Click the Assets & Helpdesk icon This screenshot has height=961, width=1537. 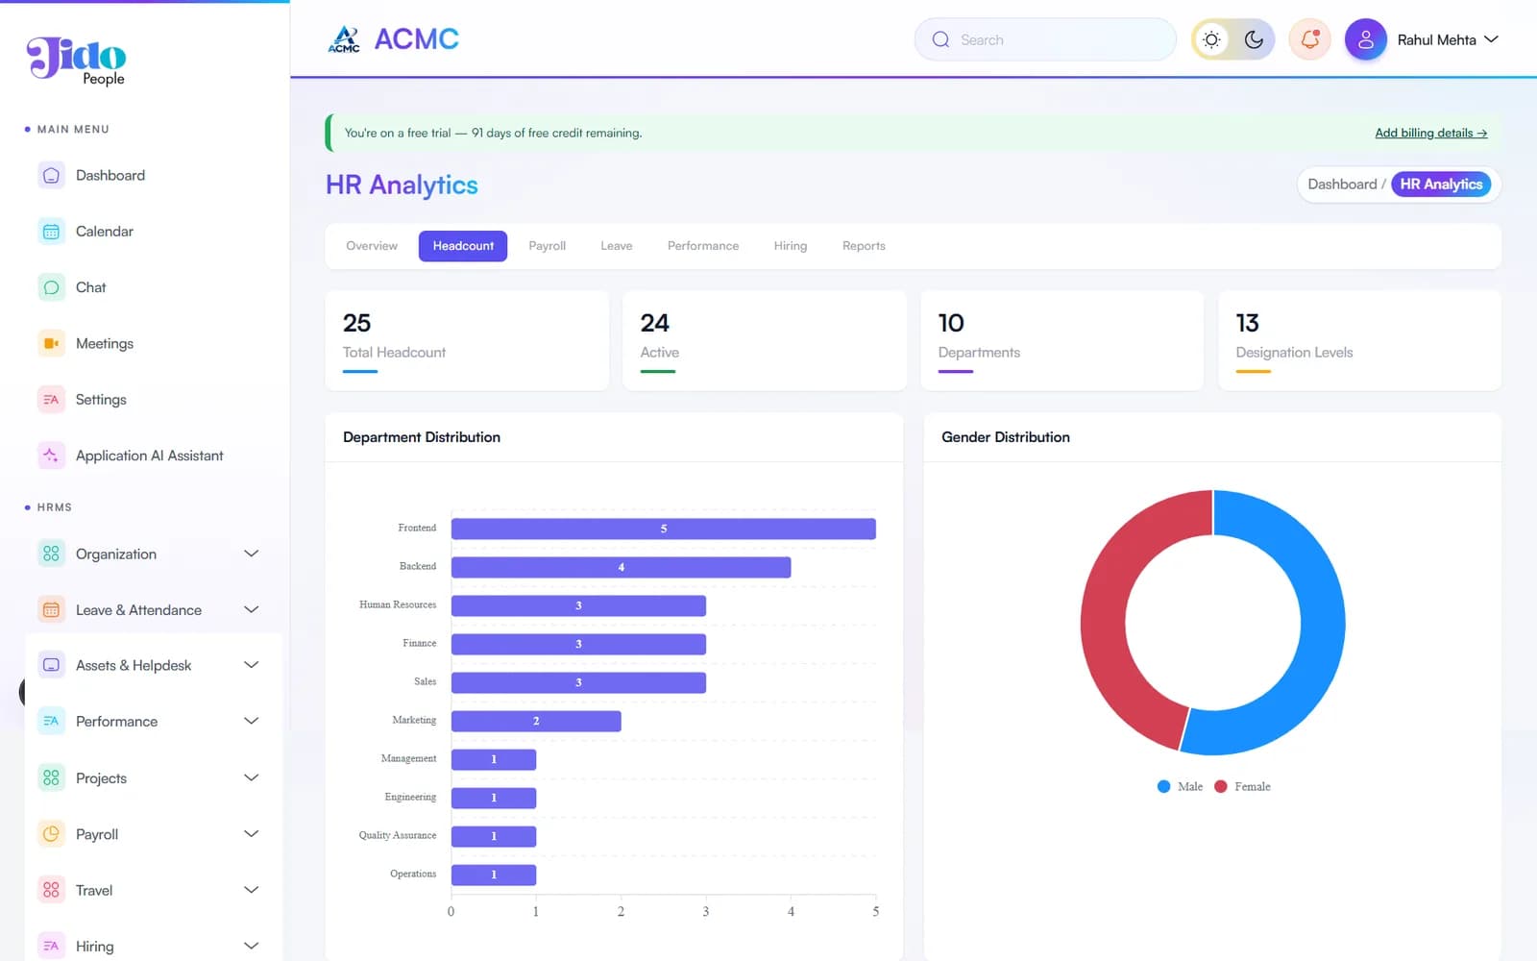51,665
